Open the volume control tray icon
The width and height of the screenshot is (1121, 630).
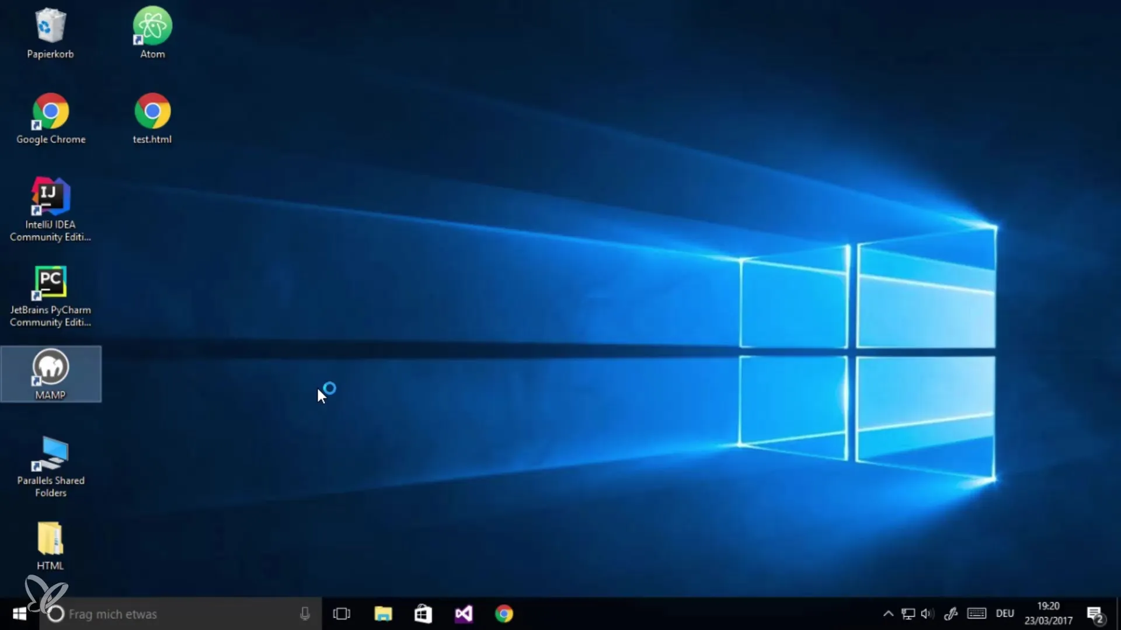click(927, 614)
